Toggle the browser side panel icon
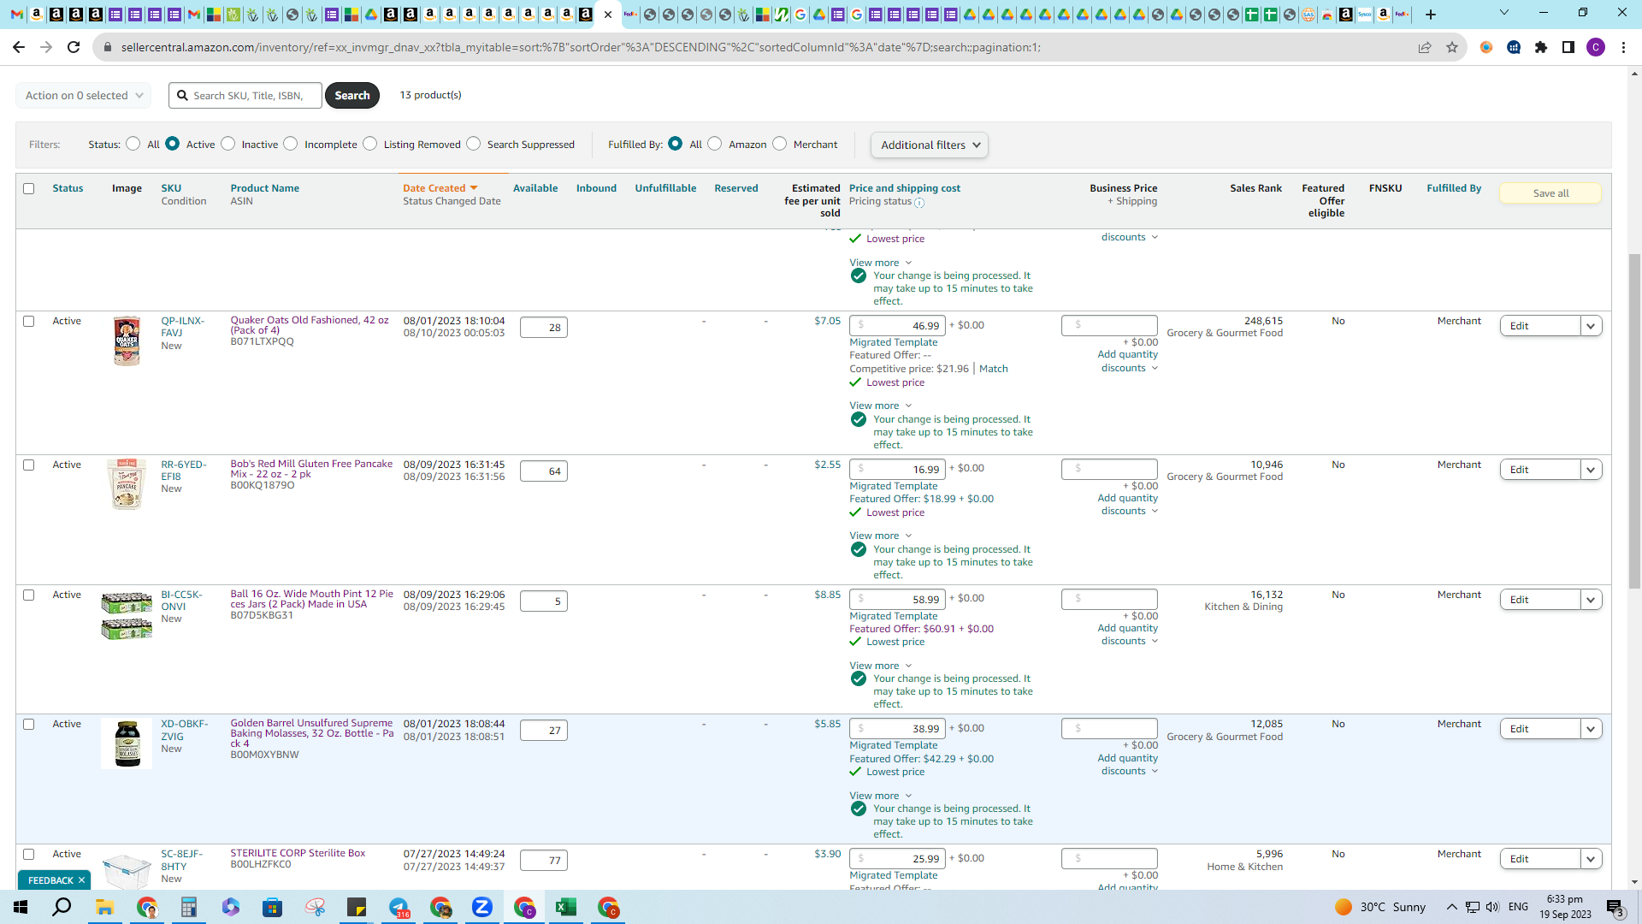This screenshot has height=924, width=1642. [x=1568, y=47]
